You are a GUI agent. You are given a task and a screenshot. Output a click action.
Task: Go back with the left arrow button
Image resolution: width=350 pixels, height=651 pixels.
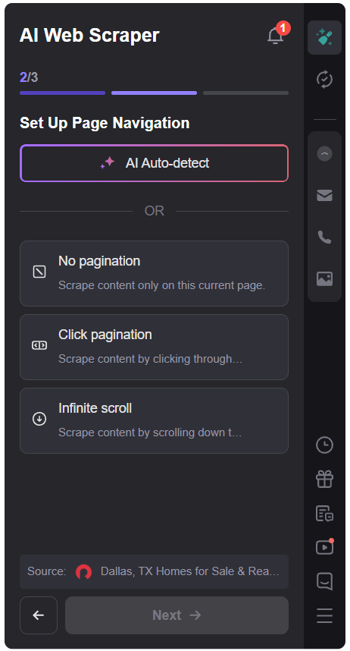coord(39,615)
